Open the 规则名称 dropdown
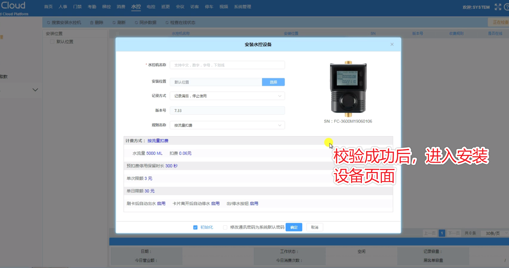The image size is (509, 268). pos(227,125)
